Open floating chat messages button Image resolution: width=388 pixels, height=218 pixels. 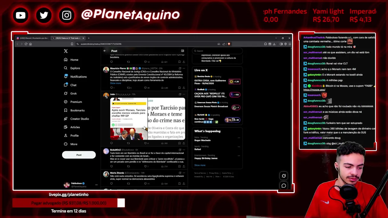(284, 186)
